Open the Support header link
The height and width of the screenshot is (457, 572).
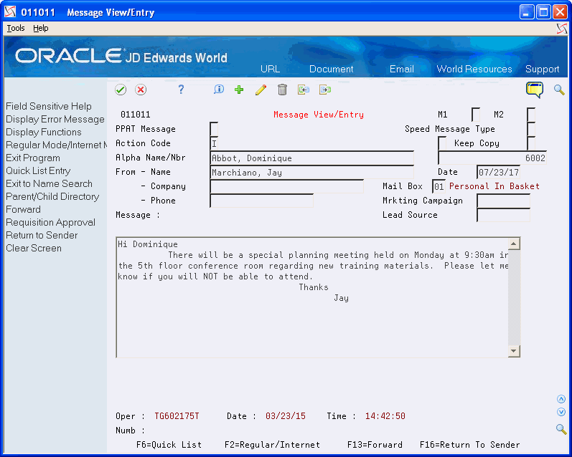542,69
